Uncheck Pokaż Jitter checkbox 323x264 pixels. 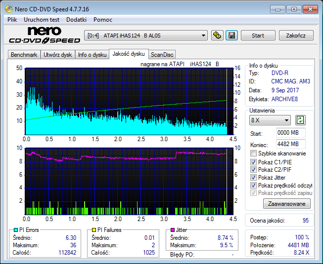[253, 178]
